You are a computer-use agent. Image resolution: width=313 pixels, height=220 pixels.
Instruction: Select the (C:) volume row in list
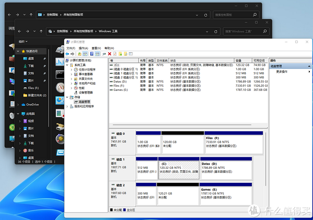pyautogui.click(x=188, y=65)
